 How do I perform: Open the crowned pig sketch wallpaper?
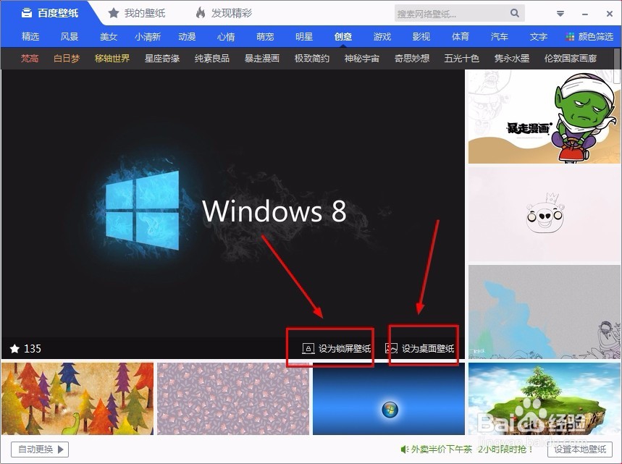pos(543,214)
